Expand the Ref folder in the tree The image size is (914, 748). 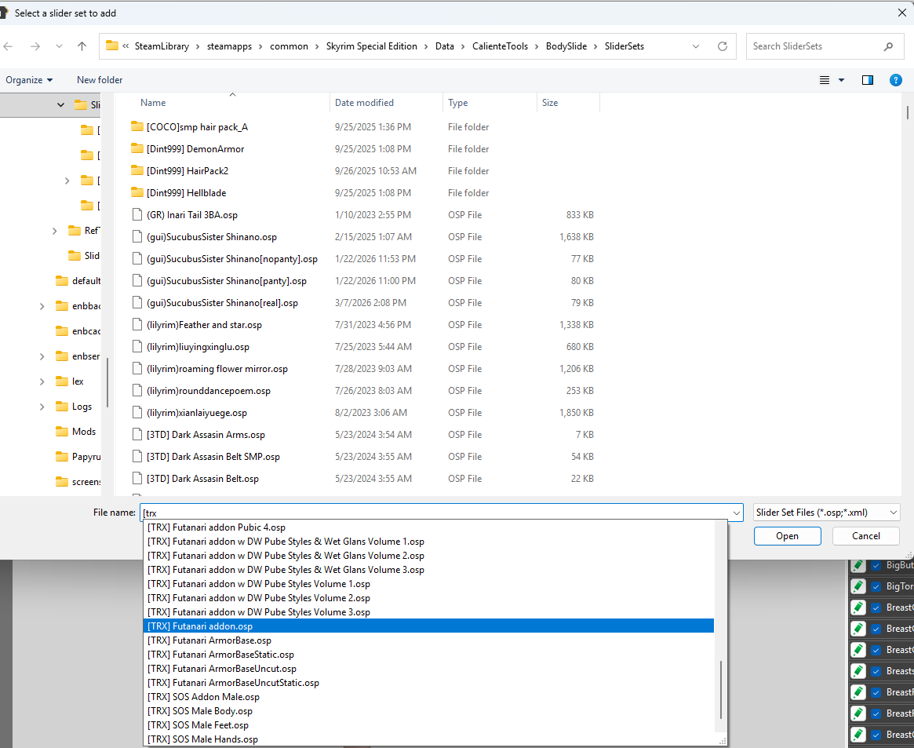(54, 231)
